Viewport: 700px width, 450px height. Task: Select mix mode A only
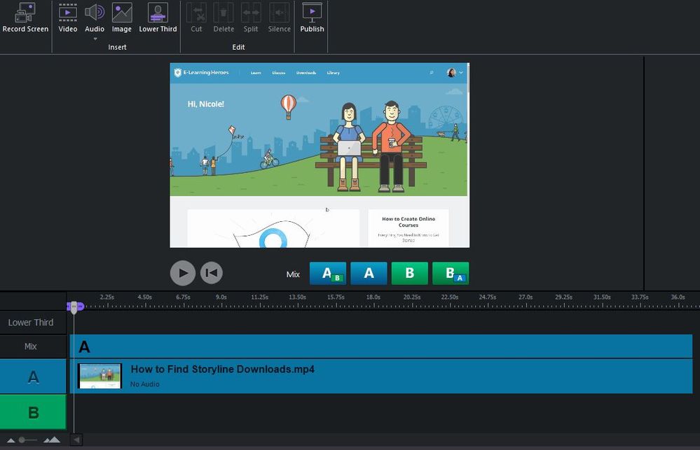coord(369,274)
